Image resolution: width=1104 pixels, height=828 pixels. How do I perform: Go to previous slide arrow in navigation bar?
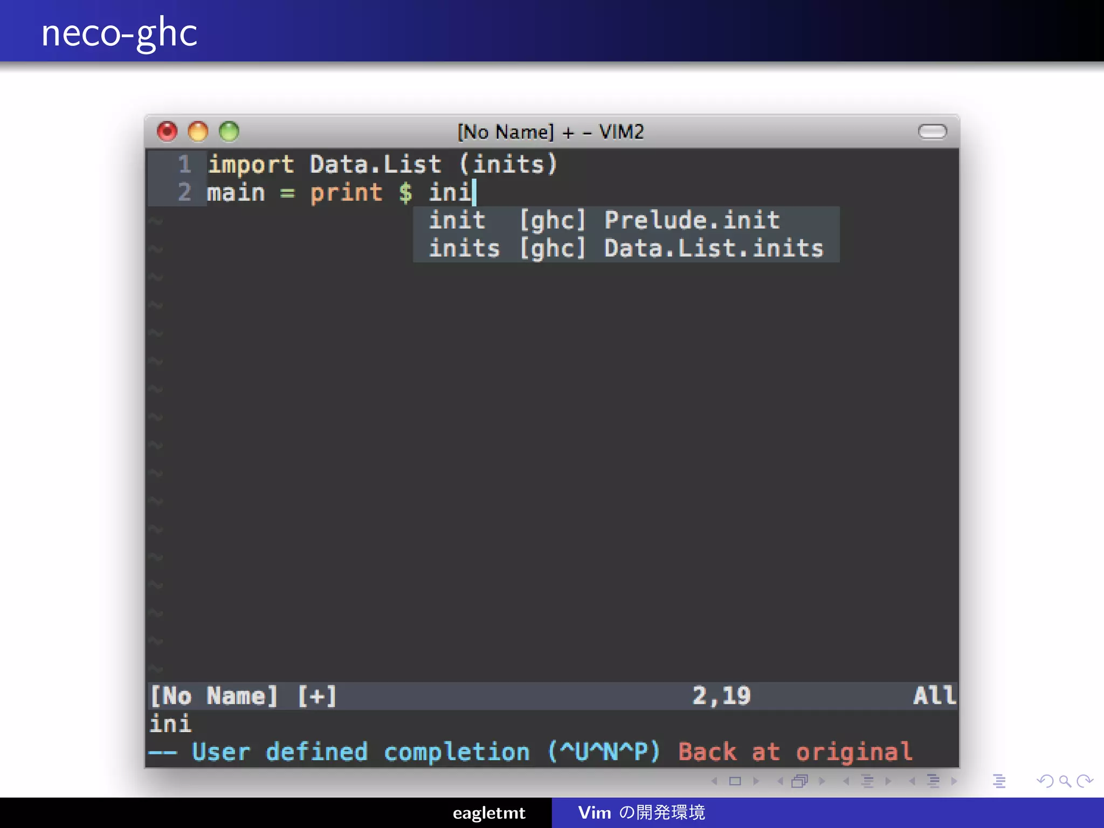715,781
